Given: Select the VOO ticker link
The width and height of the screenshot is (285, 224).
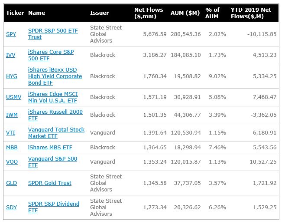Looking at the screenshot, I should point(12,162).
